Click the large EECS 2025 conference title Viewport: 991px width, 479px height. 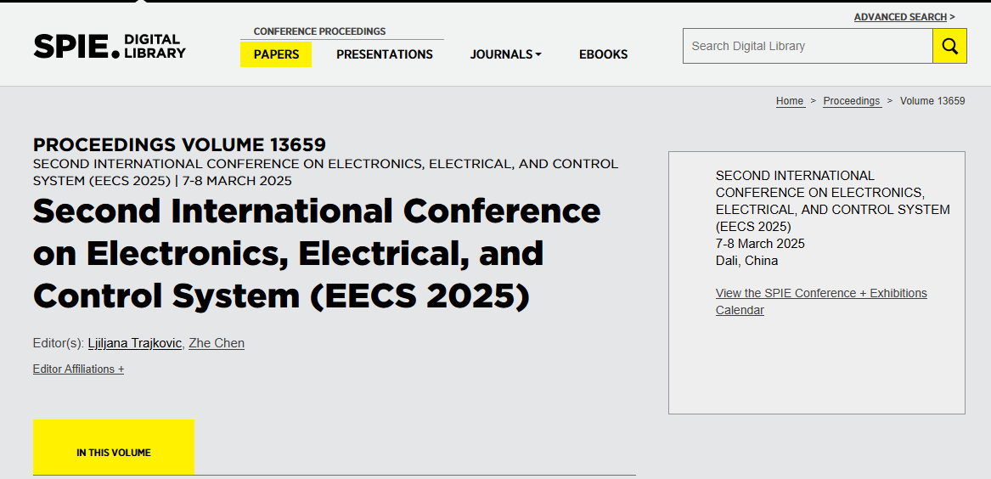pyautogui.click(x=316, y=253)
